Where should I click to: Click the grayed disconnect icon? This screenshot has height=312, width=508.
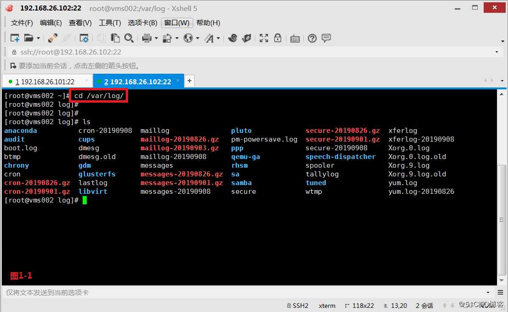pos(67,38)
